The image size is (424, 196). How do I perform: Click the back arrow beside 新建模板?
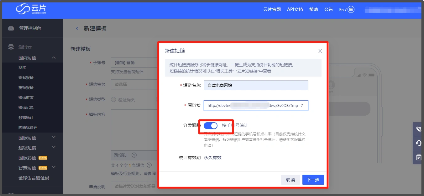(x=77, y=28)
